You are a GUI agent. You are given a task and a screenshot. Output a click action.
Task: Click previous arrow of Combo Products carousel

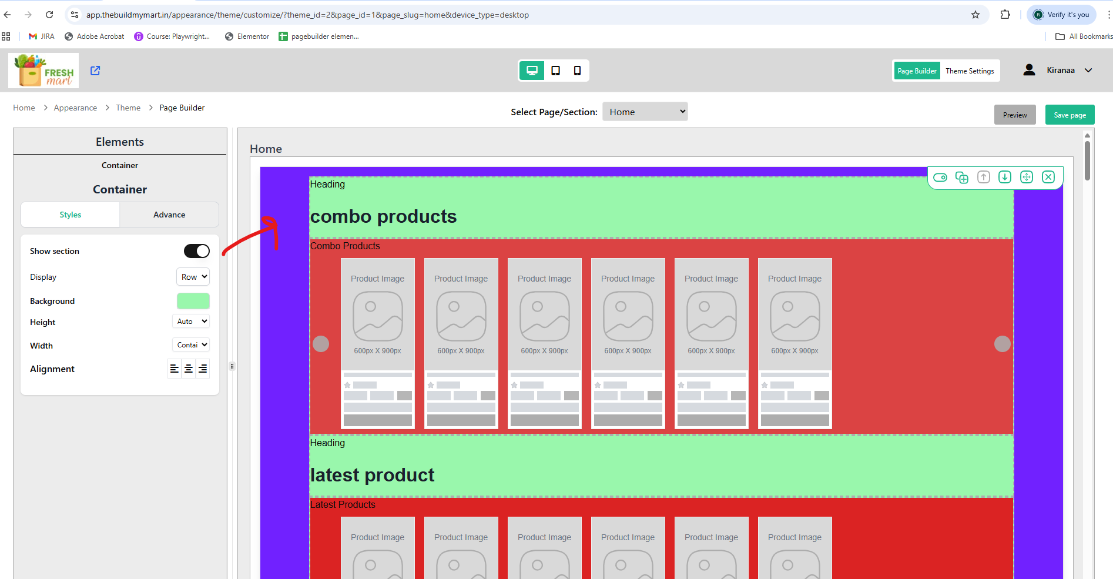click(321, 344)
